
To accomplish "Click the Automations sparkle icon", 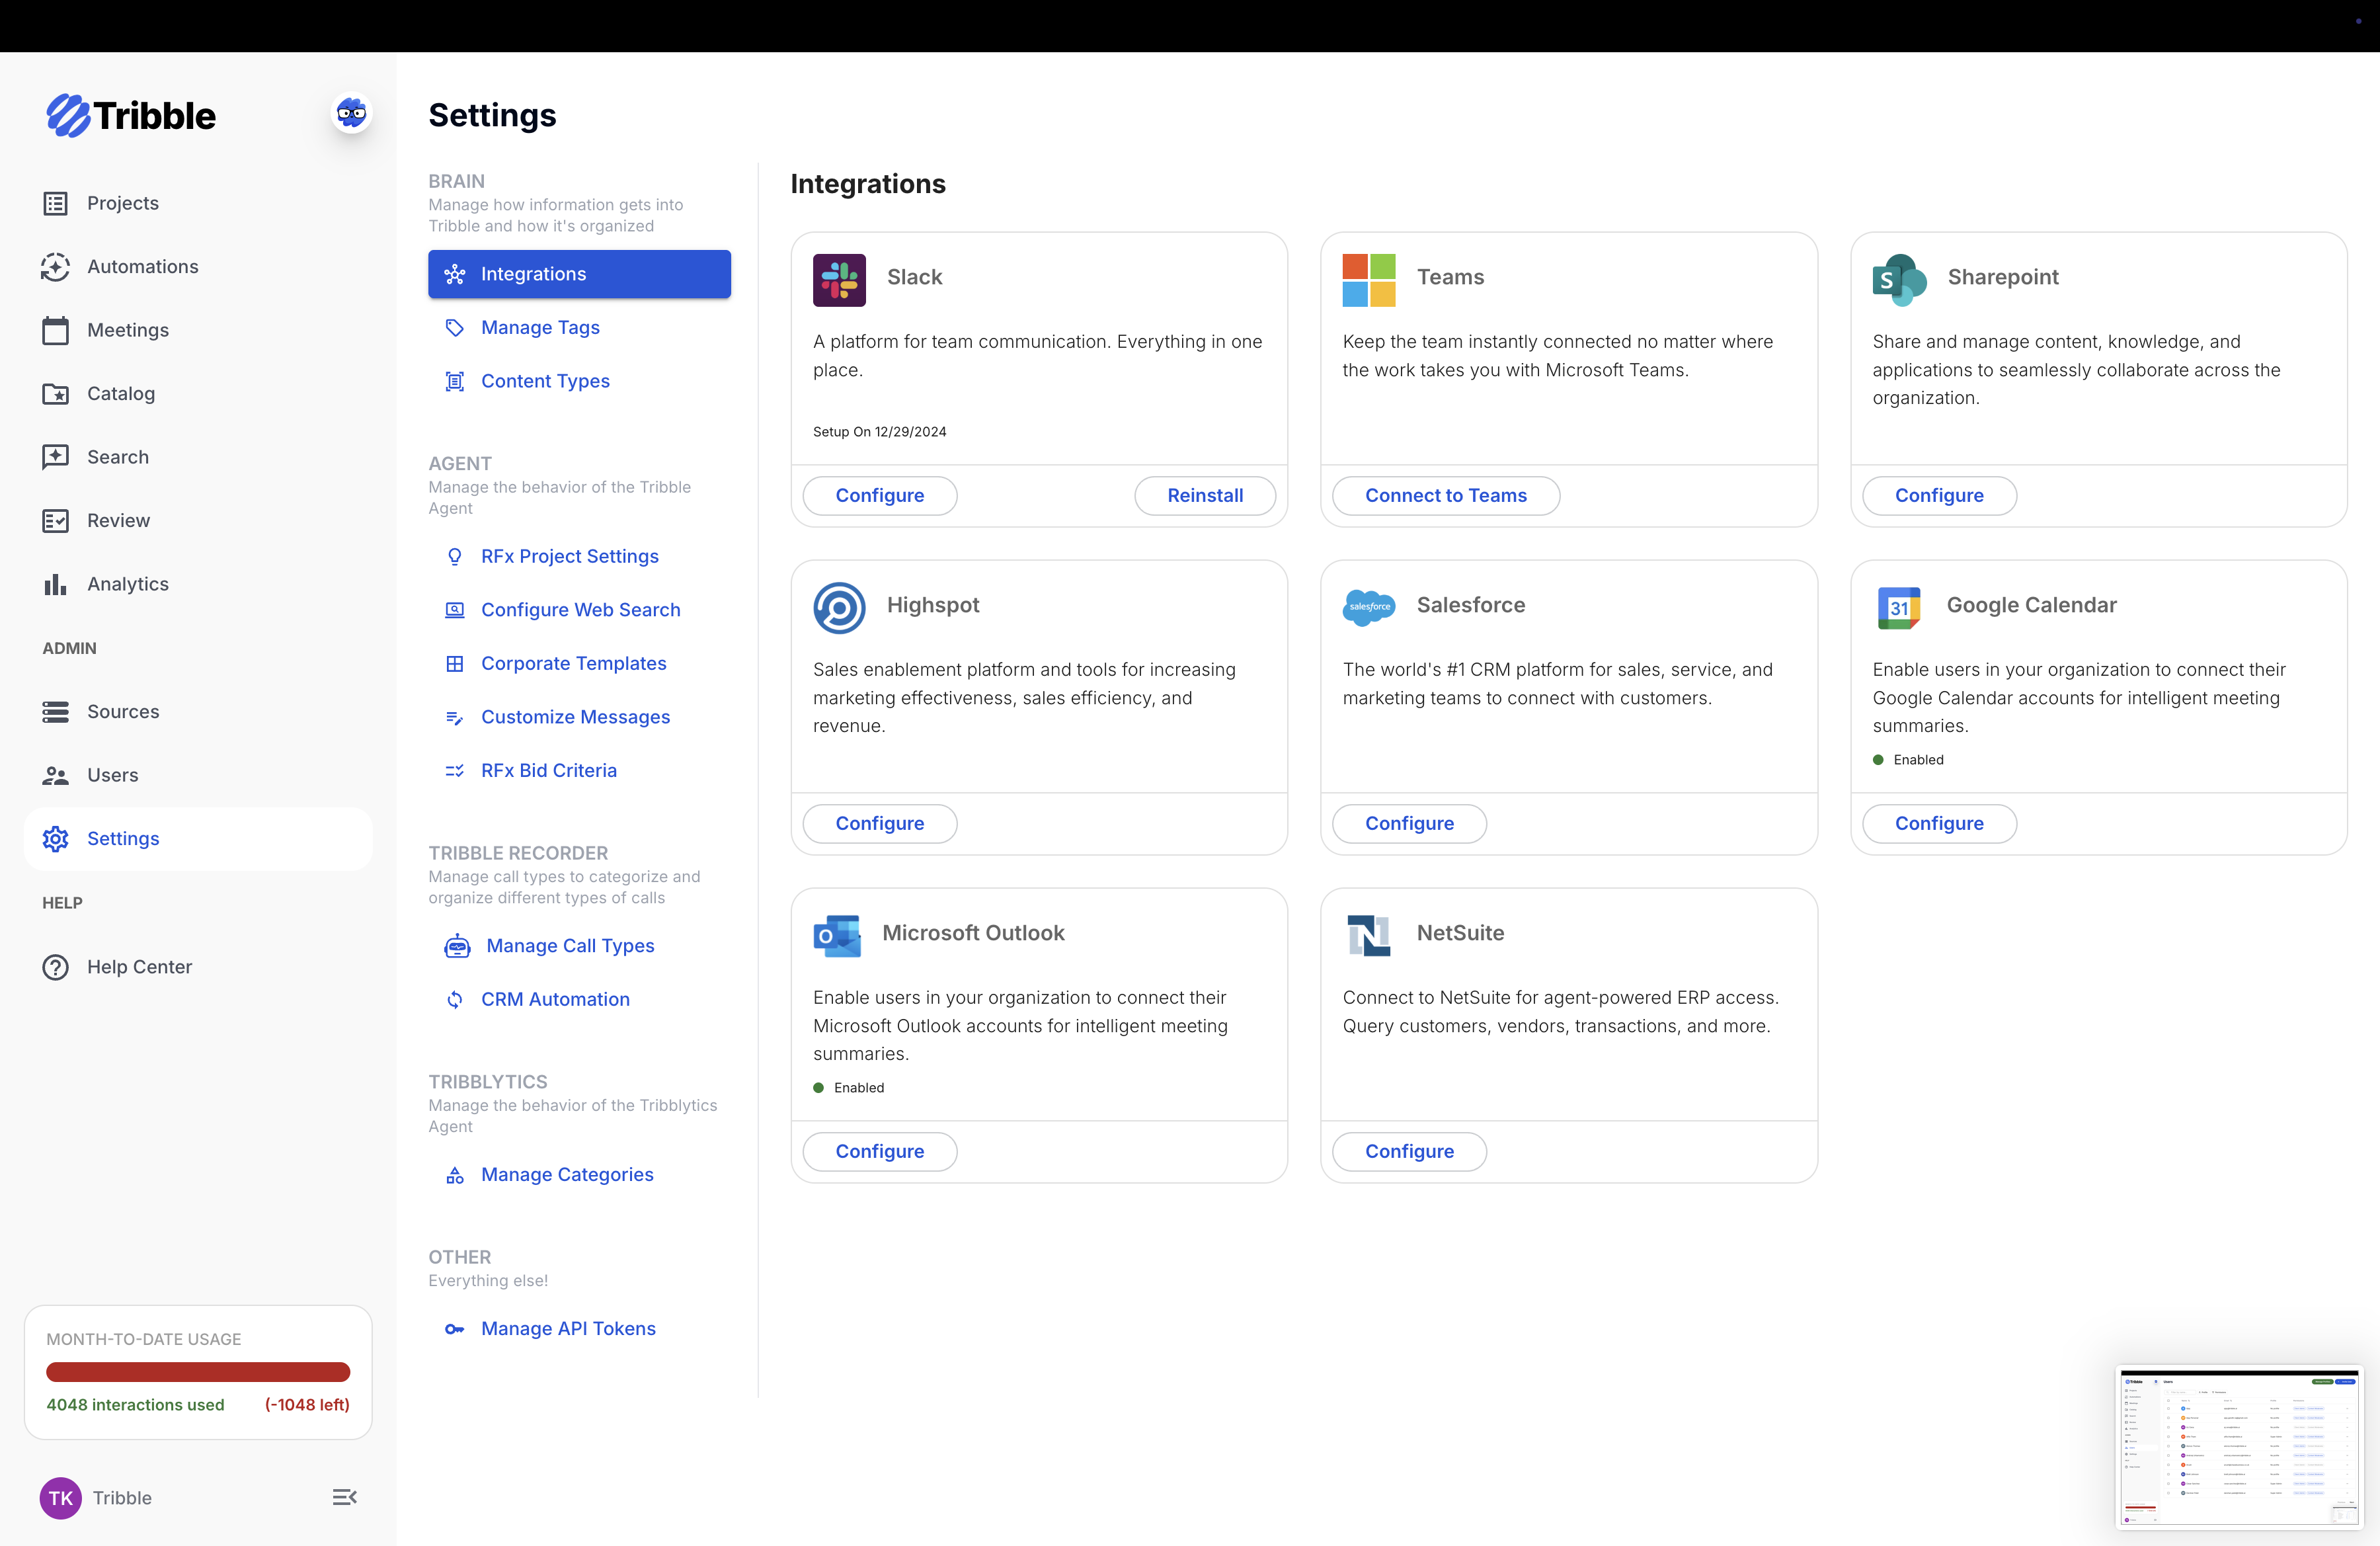I will tap(56, 267).
